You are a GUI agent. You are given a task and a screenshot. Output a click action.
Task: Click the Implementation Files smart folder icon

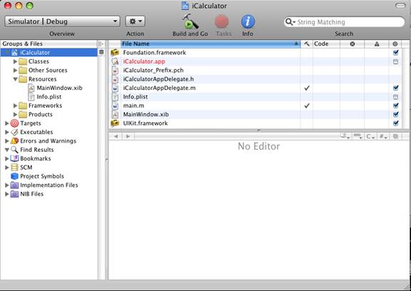[14, 185]
